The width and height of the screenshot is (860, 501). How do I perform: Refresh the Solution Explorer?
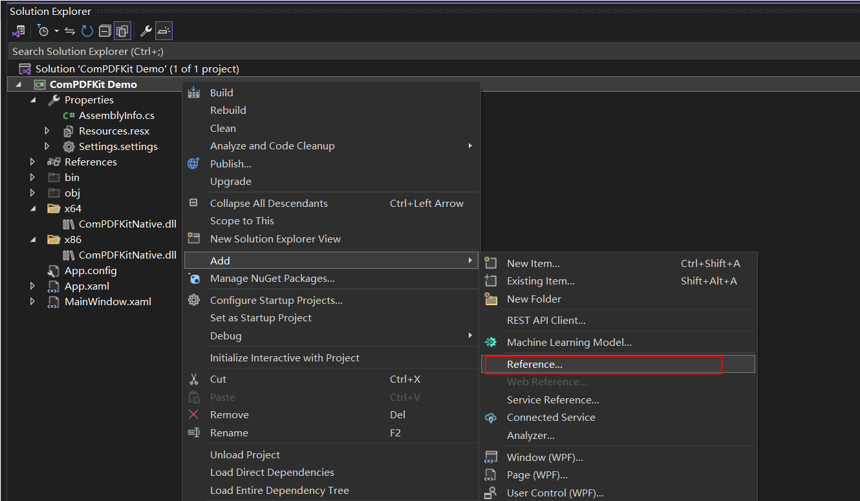(x=87, y=31)
